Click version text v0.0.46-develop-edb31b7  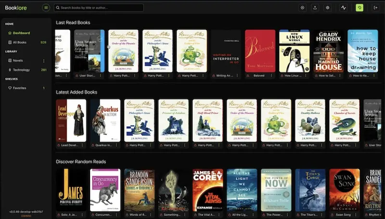click(x=26, y=212)
